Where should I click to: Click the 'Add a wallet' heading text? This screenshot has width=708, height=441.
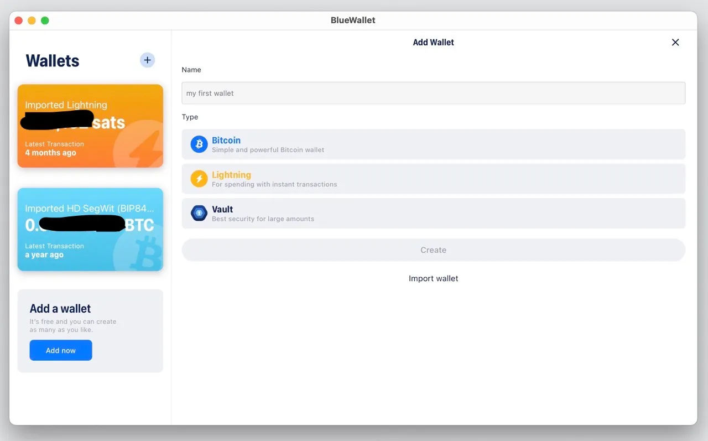(x=60, y=309)
